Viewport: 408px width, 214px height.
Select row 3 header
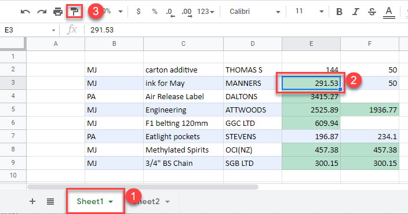tap(13, 83)
